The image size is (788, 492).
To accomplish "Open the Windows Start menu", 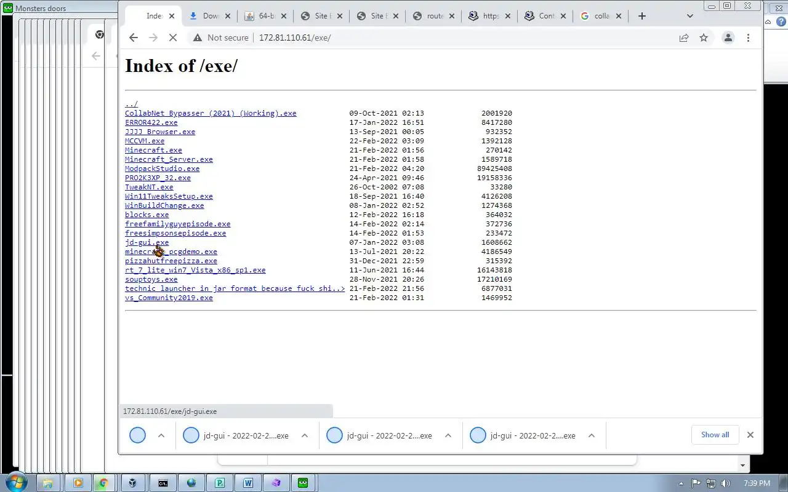I will pyautogui.click(x=15, y=483).
